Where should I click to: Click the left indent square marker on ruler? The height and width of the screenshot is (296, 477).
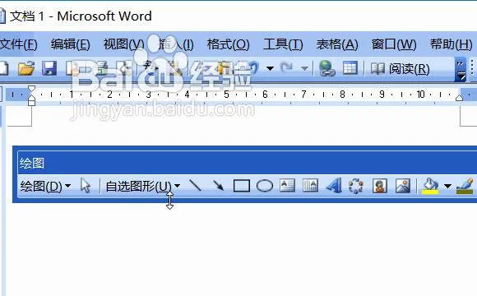click(31, 103)
